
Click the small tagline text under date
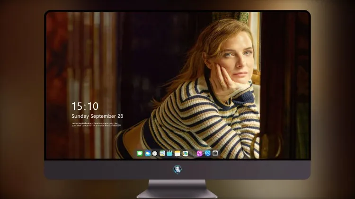click(x=97, y=124)
